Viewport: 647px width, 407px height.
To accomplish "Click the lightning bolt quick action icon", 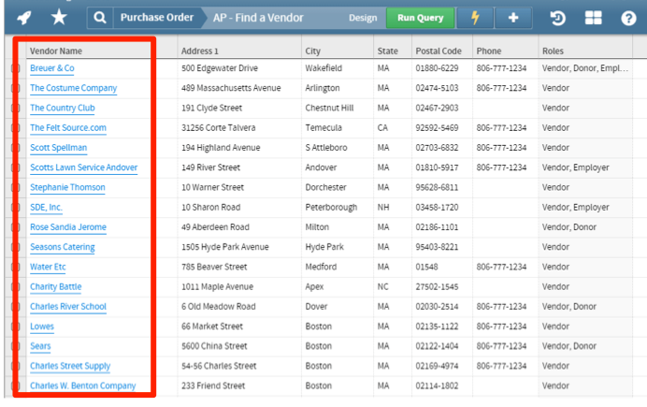I will coord(475,18).
